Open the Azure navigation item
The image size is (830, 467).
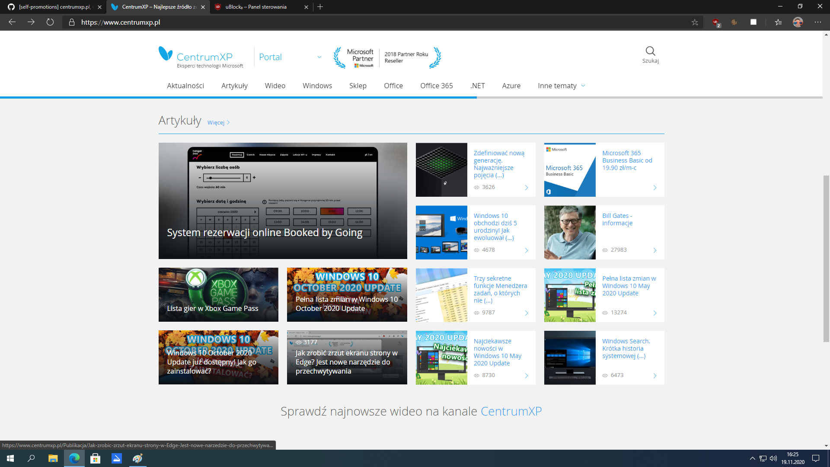pos(511,86)
